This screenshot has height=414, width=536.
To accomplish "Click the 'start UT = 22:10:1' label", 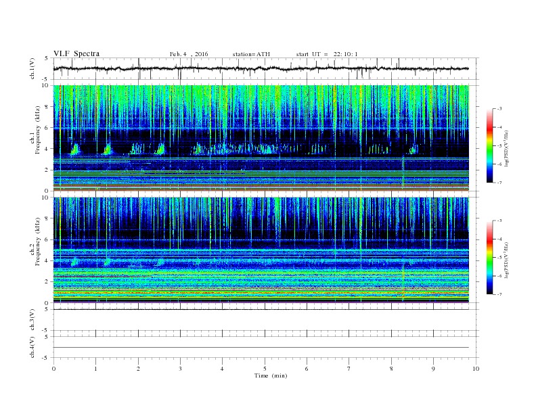I will coord(327,54).
